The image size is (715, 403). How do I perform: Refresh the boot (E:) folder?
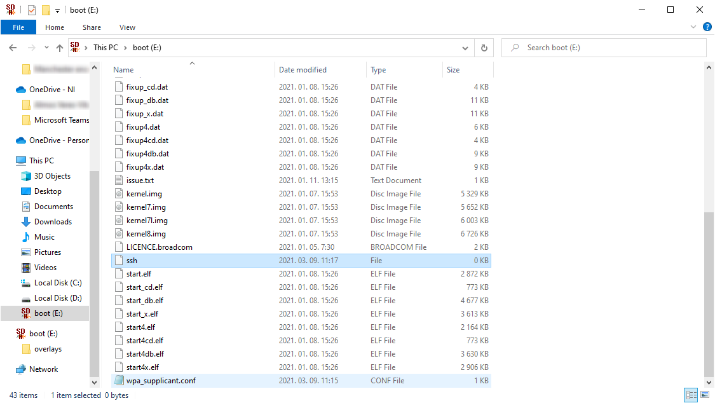tap(484, 48)
